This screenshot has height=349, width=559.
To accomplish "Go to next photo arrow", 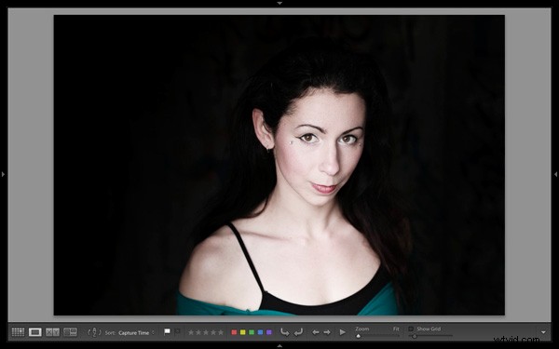I will click(327, 332).
